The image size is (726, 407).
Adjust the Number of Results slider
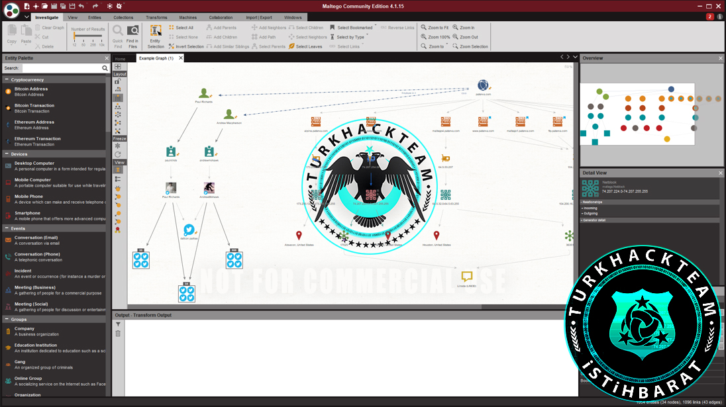88,36
